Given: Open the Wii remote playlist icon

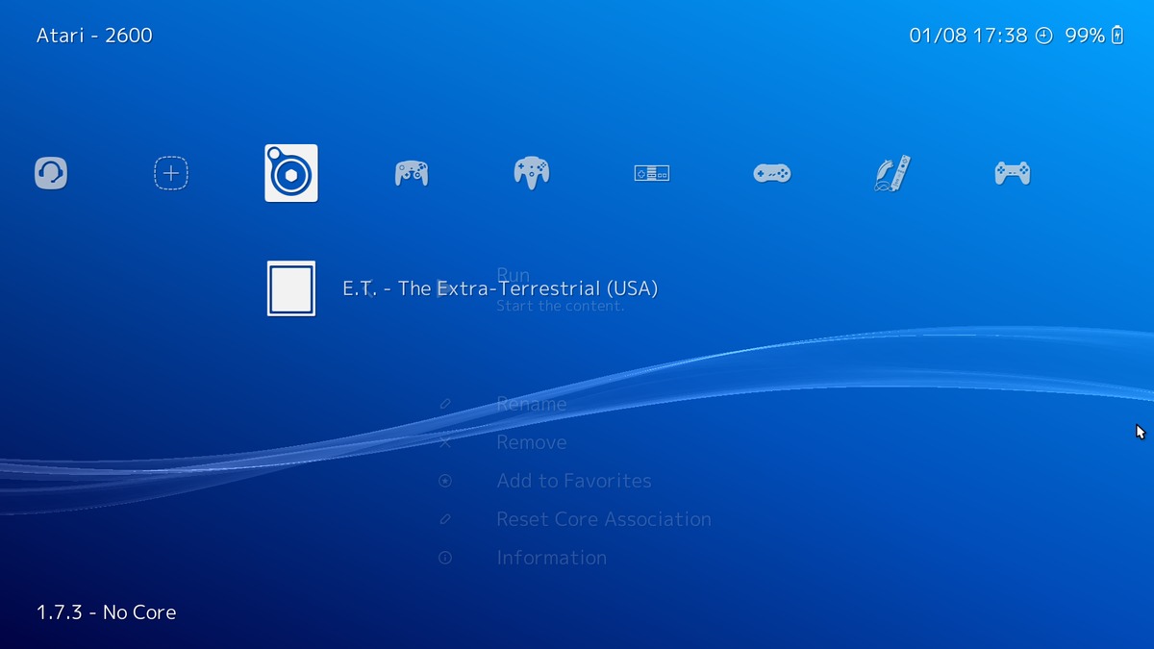Looking at the screenshot, I should [892, 173].
